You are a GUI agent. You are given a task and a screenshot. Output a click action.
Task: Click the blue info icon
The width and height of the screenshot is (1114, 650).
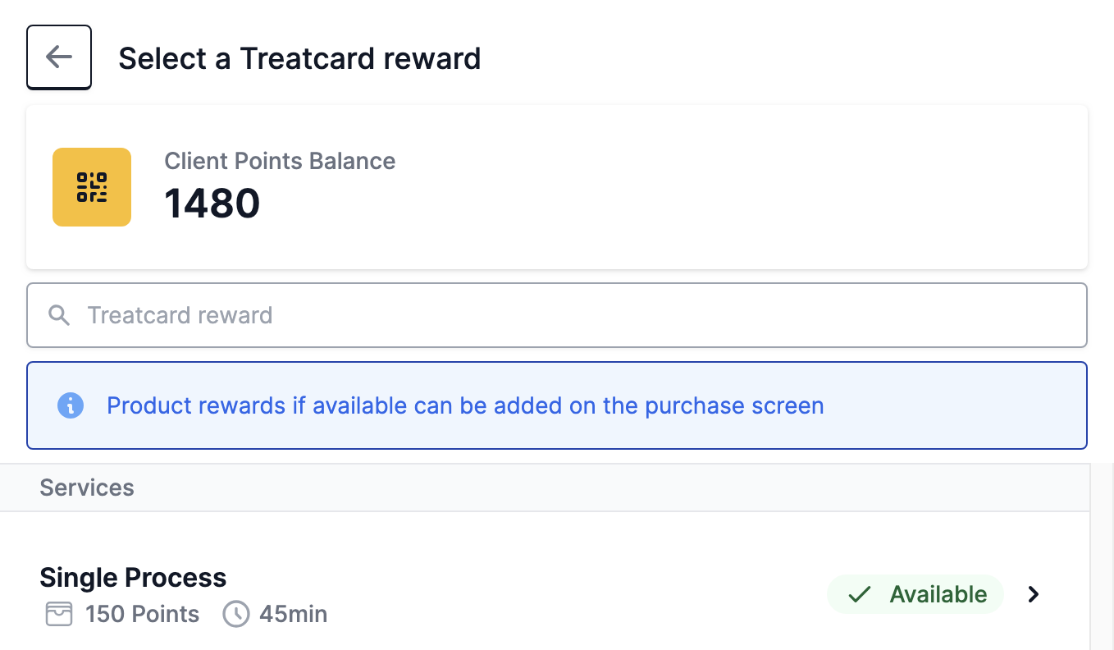71,405
